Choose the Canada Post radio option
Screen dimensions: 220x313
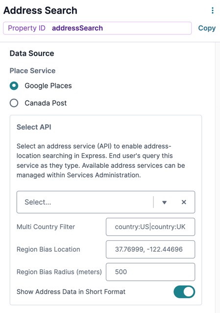[x=14, y=103]
